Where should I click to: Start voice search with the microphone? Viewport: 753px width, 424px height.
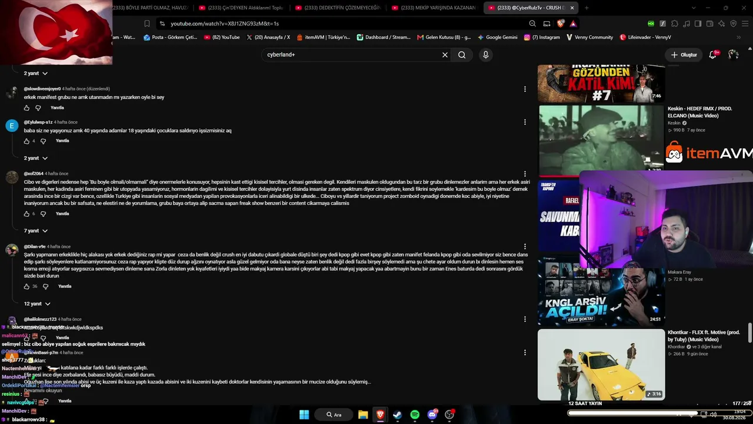click(x=485, y=55)
